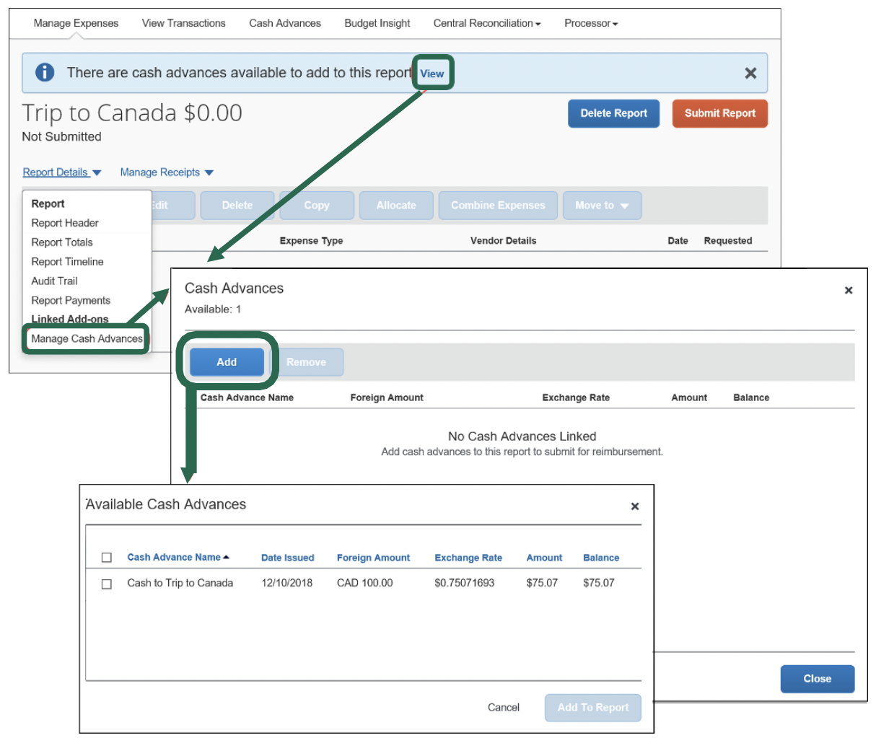The height and width of the screenshot is (738, 876).
Task: Expand the Processor menu
Action: (x=591, y=23)
